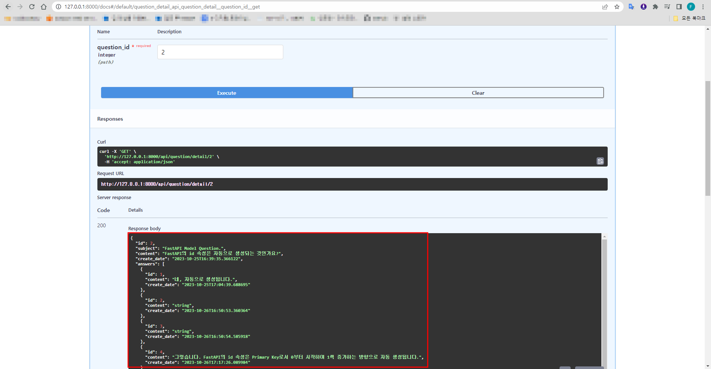Select the Request URL text
The height and width of the screenshot is (369, 711).
coord(157,184)
